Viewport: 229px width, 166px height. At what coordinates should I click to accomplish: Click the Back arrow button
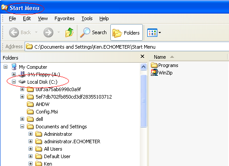pyautogui.click(x=14, y=32)
